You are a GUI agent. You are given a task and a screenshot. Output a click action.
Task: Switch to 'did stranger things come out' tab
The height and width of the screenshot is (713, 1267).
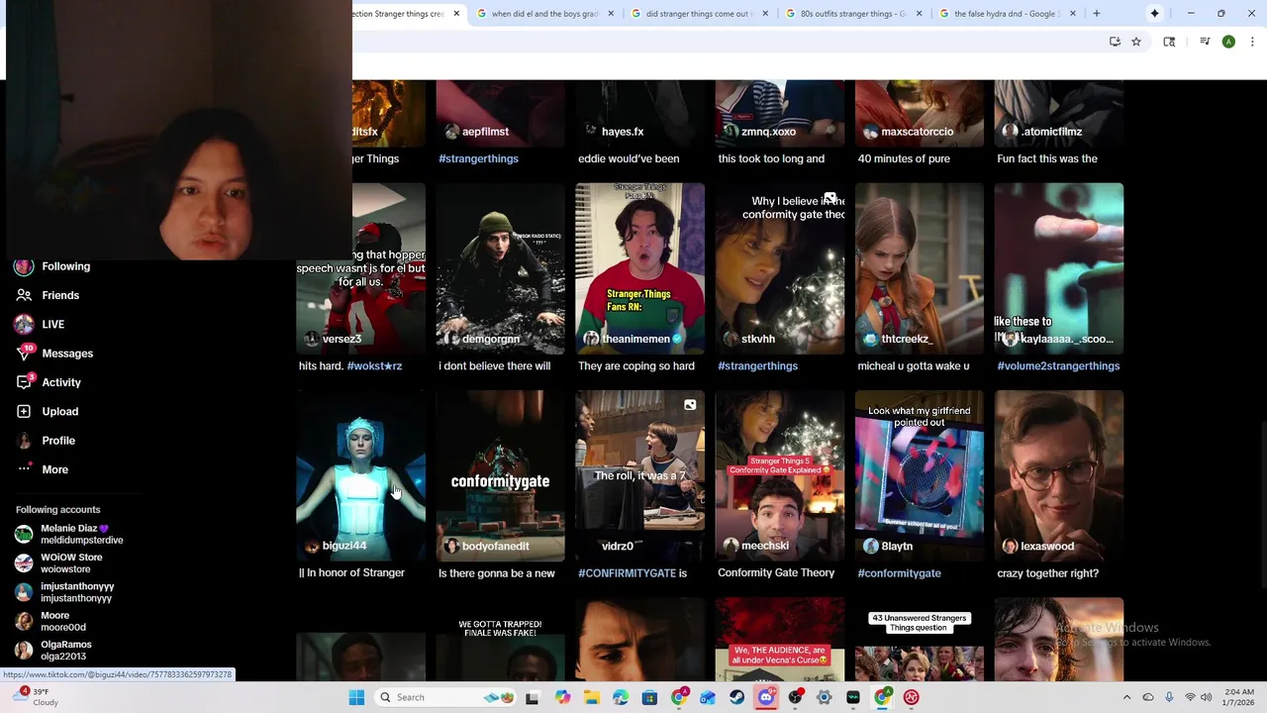[697, 14]
